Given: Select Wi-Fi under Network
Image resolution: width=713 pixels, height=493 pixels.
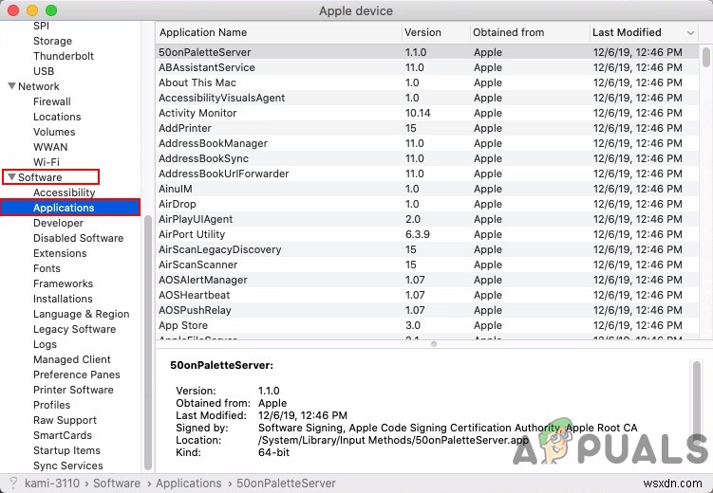Looking at the screenshot, I should (x=47, y=162).
